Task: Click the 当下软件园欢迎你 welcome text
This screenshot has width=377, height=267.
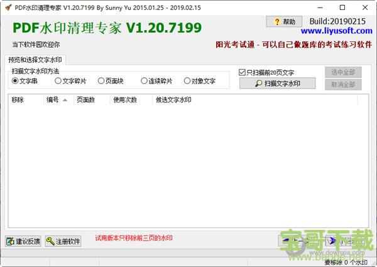Action: point(36,45)
